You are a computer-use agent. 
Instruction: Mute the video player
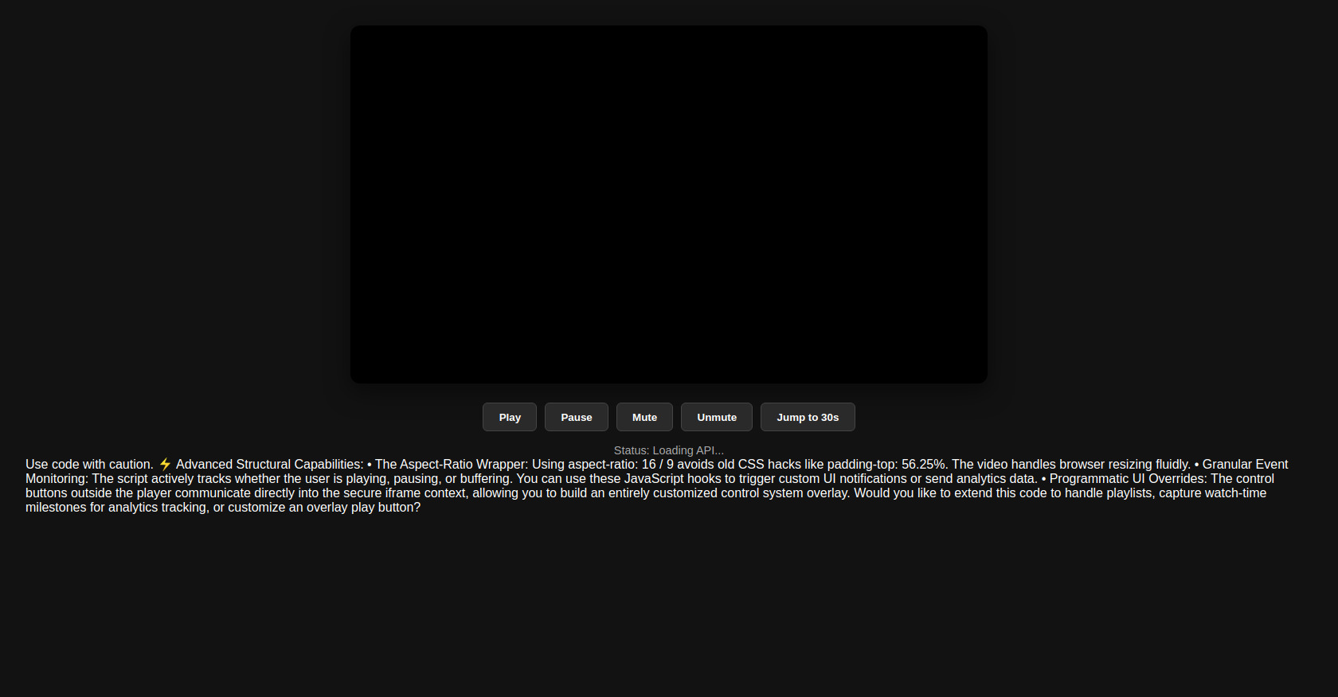[x=644, y=417]
